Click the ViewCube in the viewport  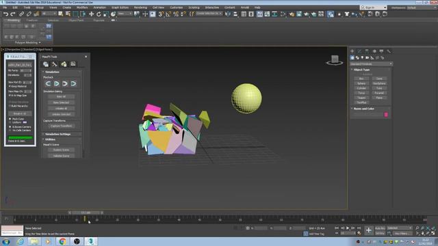click(335, 59)
